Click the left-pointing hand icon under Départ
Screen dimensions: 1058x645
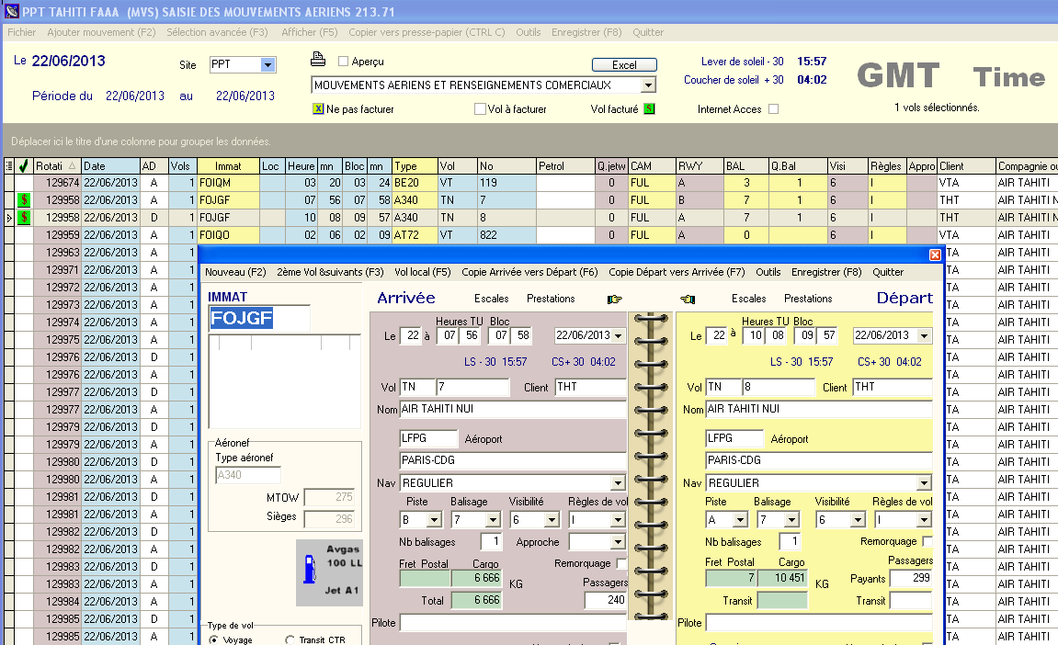[688, 299]
